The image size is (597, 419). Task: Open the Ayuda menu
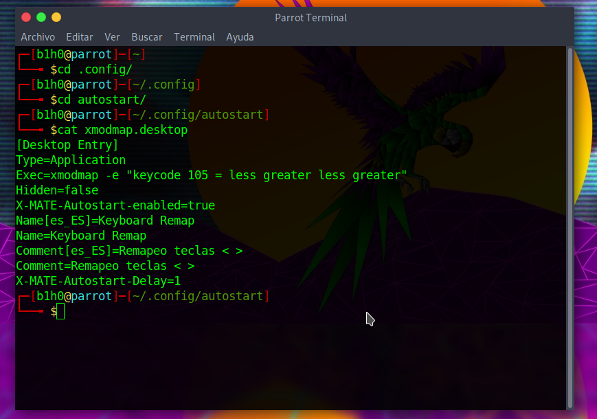pos(240,37)
